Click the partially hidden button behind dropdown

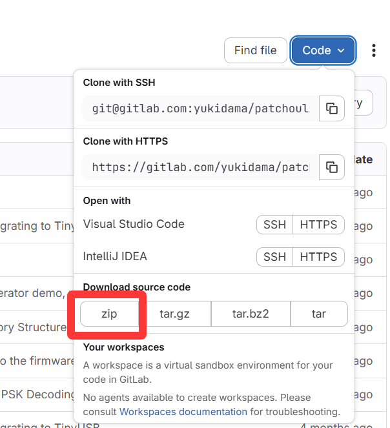click(363, 103)
